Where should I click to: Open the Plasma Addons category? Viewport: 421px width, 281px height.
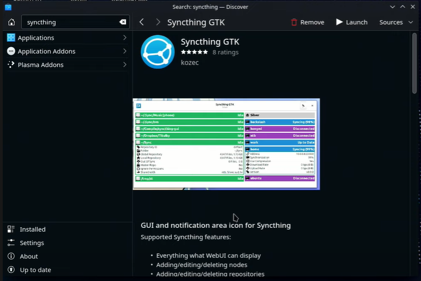tap(67, 65)
